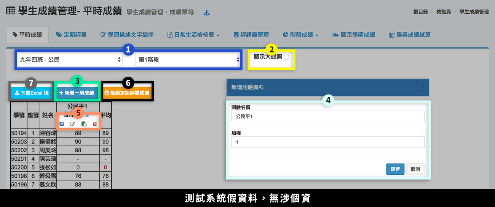The width and height of the screenshot is (495, 207).
Task: Click the 匯到定期評量成績 orange button
Action: (x=128, y=93)
